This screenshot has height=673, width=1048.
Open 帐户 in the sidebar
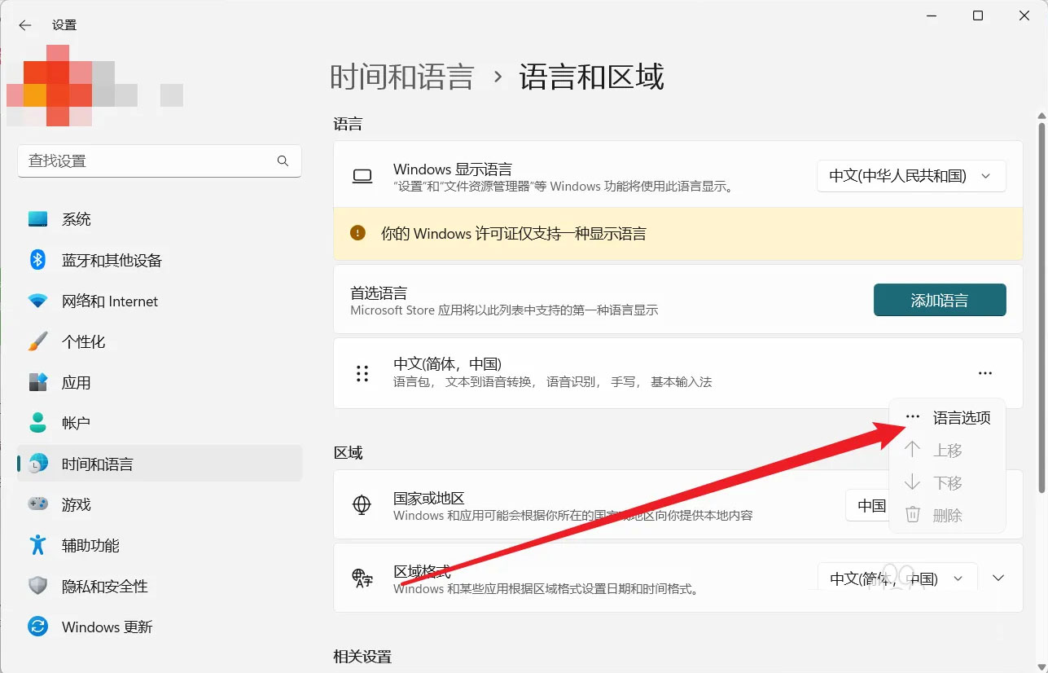160,423
